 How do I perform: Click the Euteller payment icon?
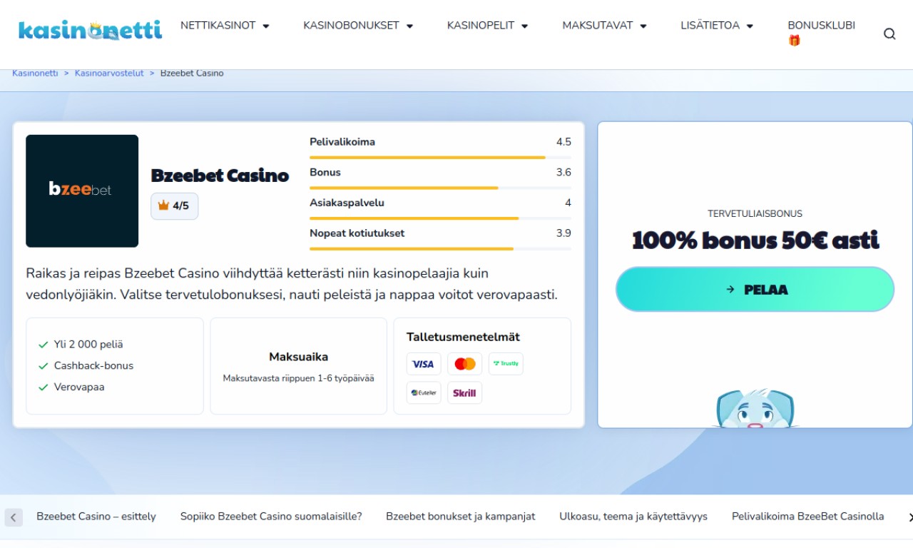click(x=424, y=392)
